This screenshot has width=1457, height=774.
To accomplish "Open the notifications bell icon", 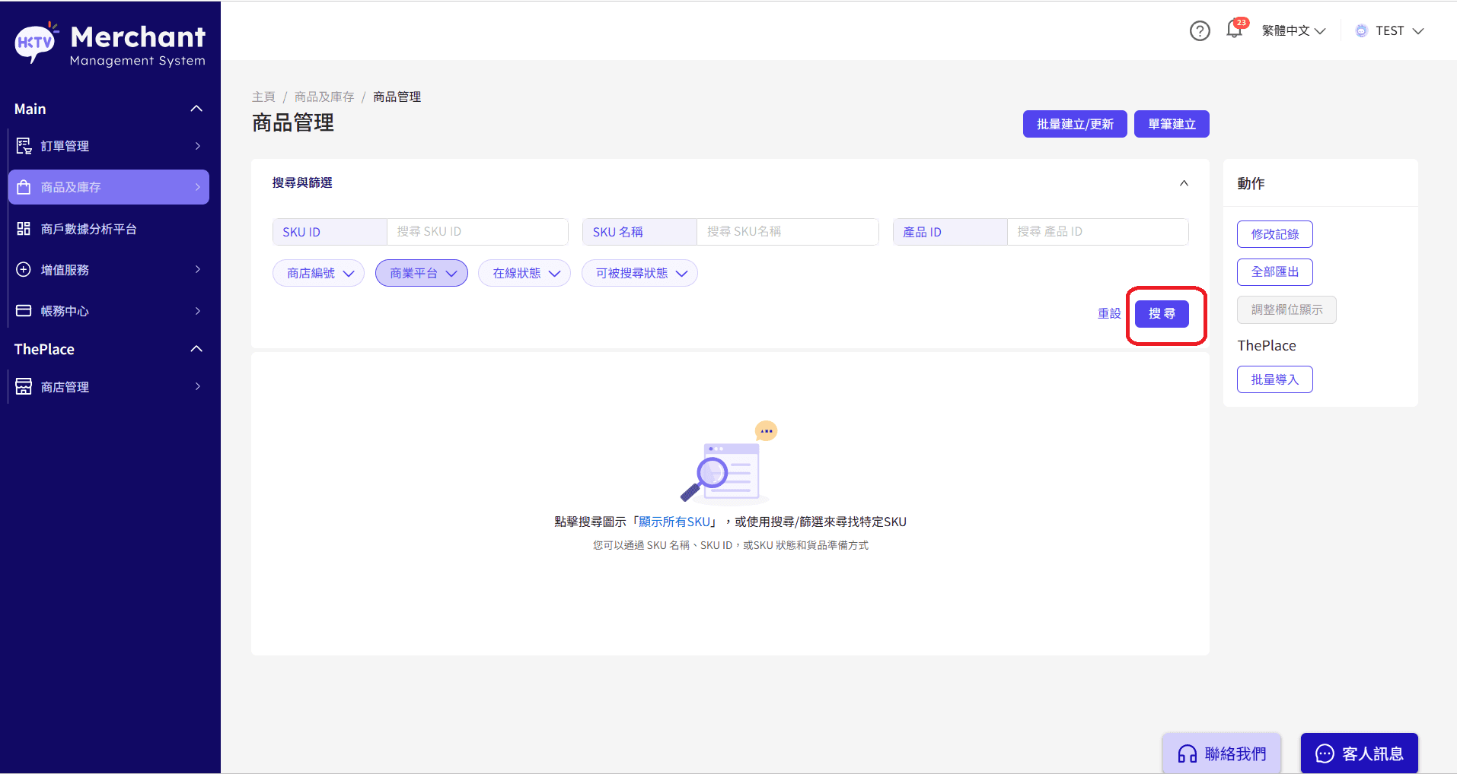I will tap(1234, 30).
